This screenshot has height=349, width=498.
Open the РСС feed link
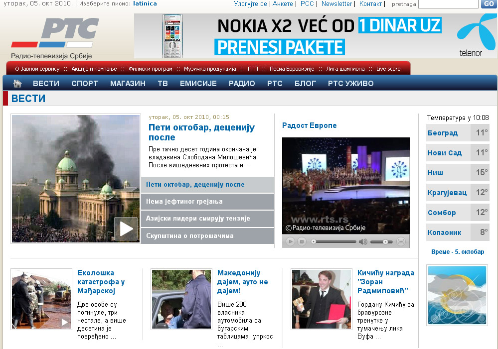[307, 4]
